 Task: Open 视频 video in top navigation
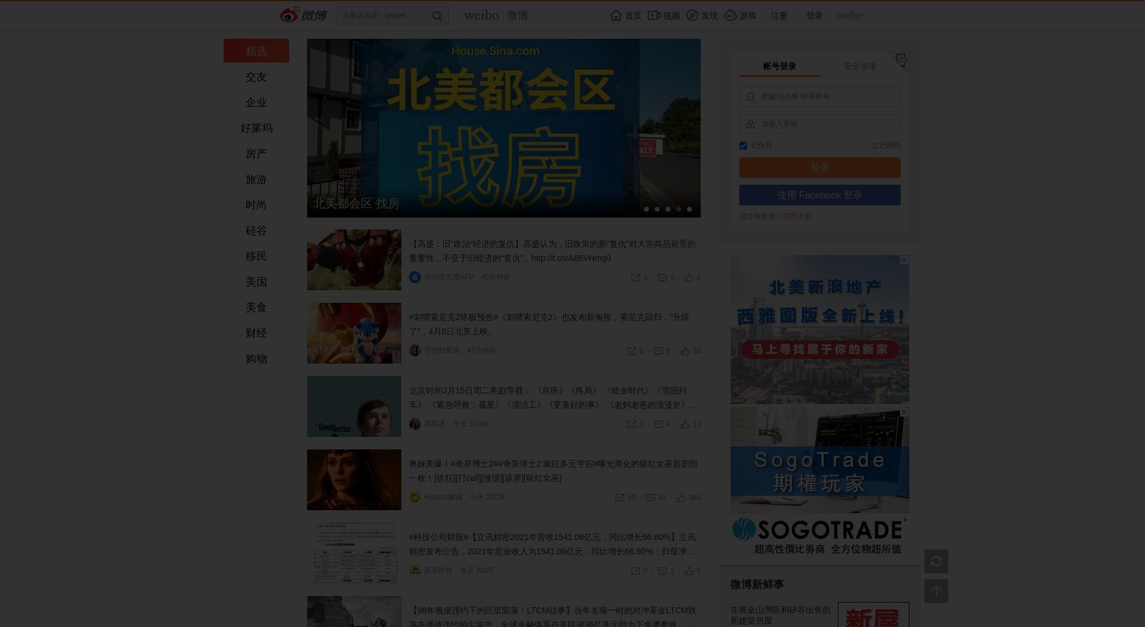pos(664,15)
